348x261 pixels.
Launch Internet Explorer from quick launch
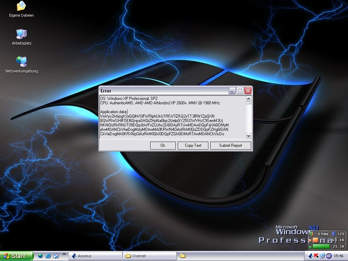[x=48, y=256]
